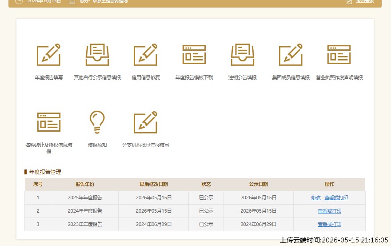The width and height of the screenshot is (391, 246).
Task: Click 查看或打印 for the 2024年年度报告
Action: [329, 211]
